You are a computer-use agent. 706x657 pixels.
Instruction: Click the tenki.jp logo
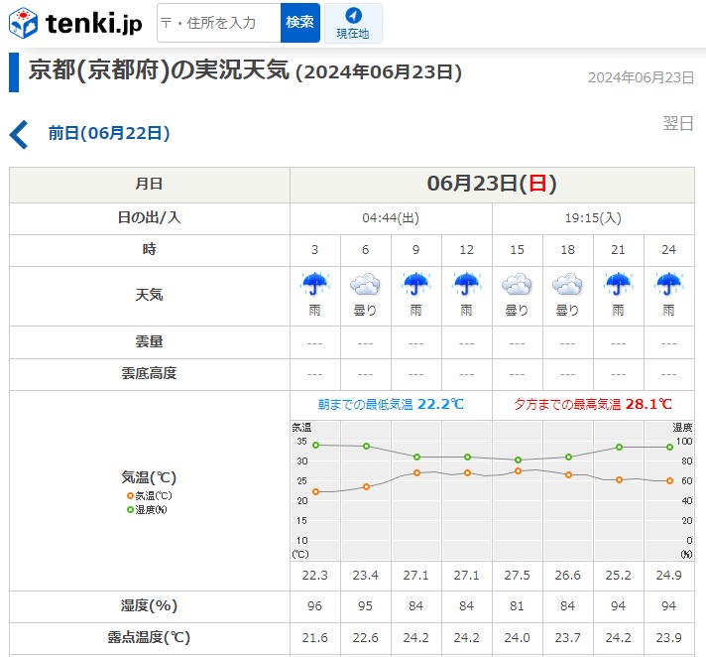click(75, 23)
